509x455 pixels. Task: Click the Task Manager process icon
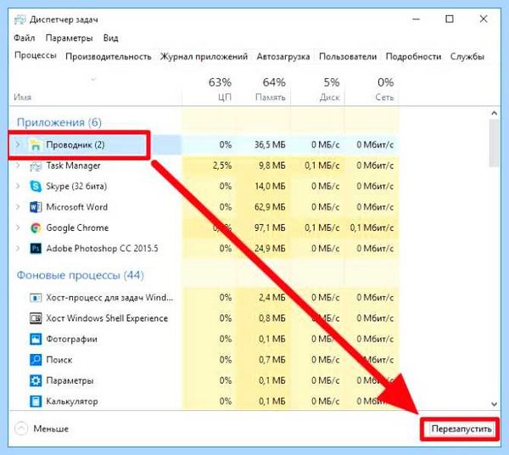[35, 166]
